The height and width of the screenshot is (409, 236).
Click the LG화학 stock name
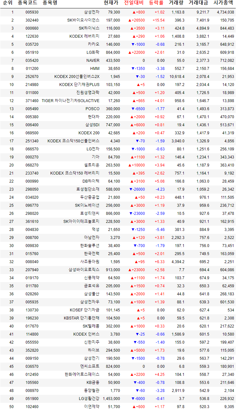point(93,52)
